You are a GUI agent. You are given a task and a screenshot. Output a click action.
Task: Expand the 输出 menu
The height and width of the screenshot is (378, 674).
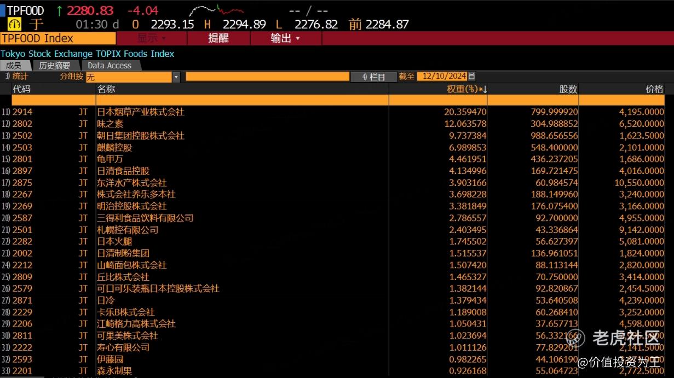[285, 38]
